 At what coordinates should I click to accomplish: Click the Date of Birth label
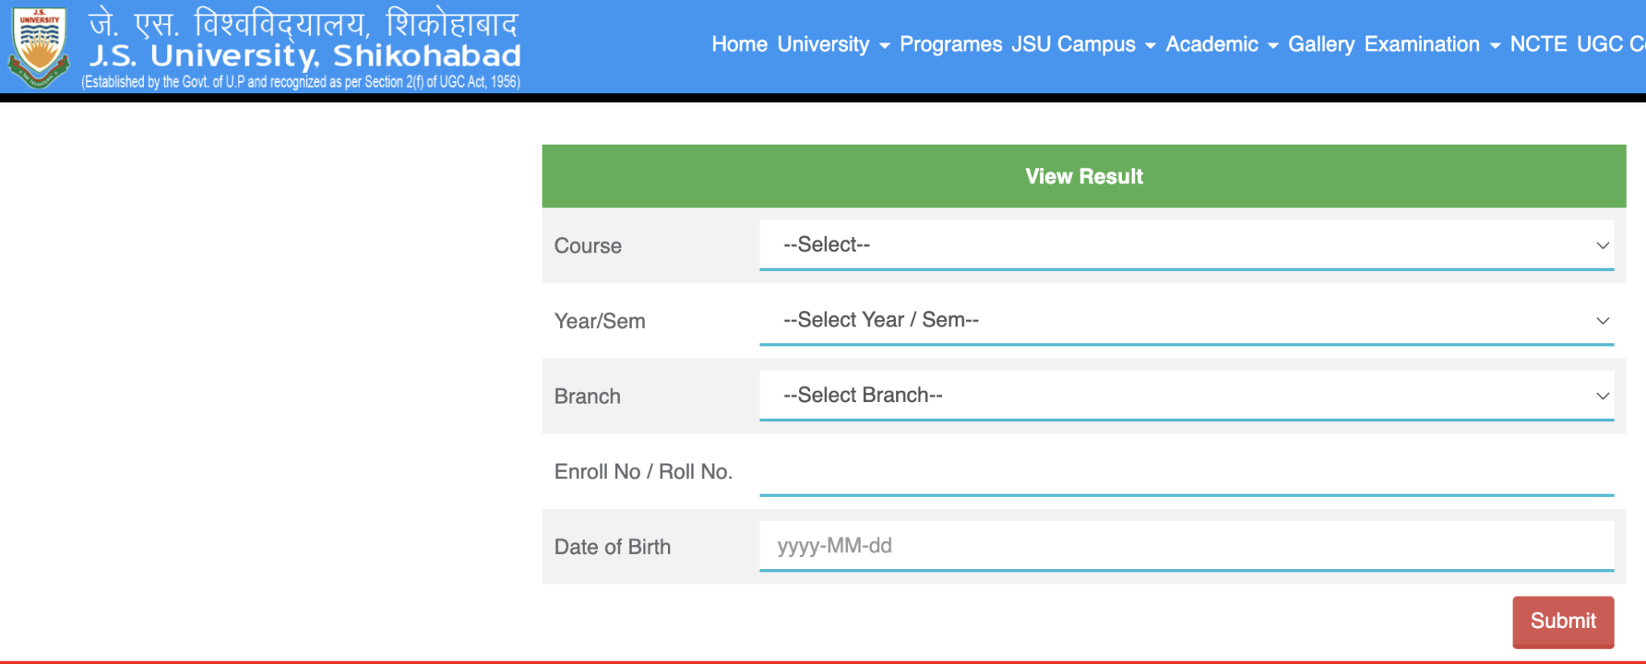[612, 547]
